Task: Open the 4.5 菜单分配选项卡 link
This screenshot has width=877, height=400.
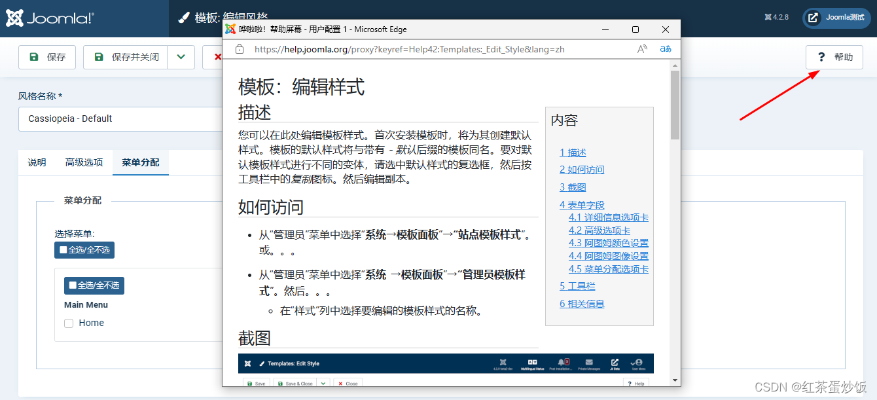Action: point(609,269)
